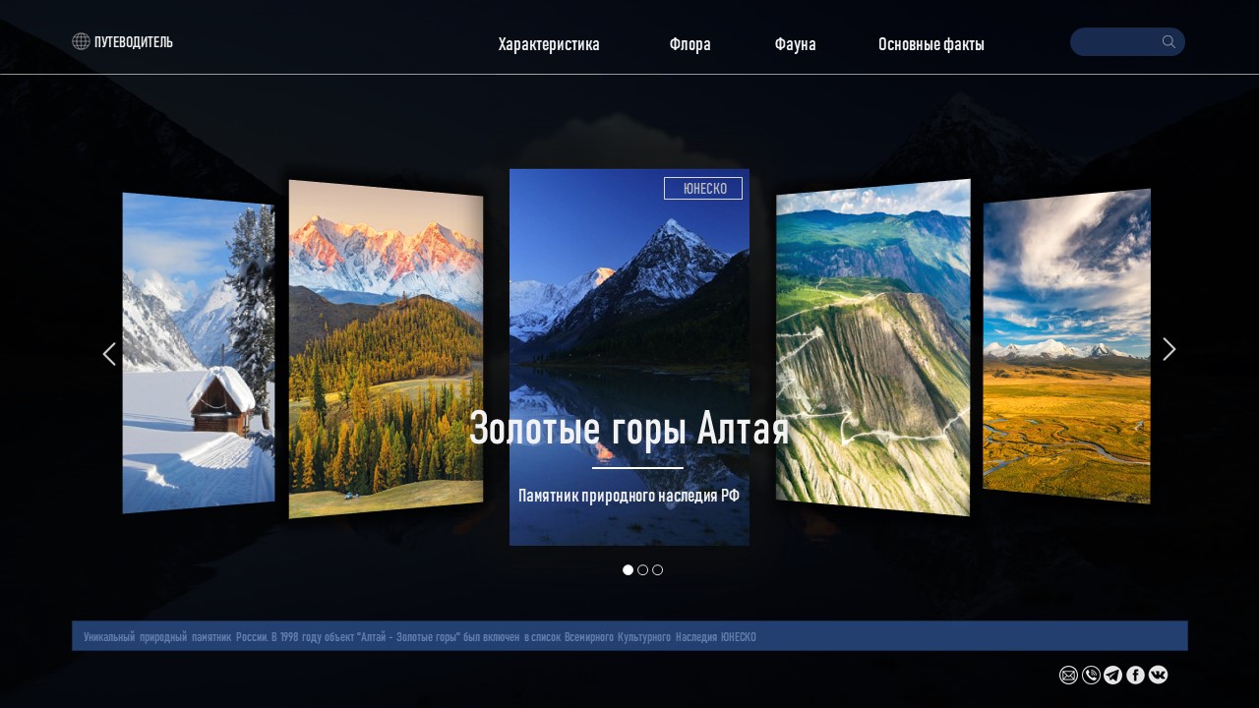Open the email envelope icon
The image size is (1259, 708).
pos(1068,675)
